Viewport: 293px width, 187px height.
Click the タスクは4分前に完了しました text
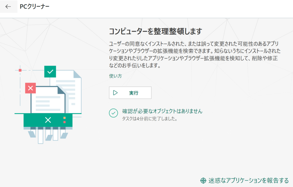pos(149,119)
